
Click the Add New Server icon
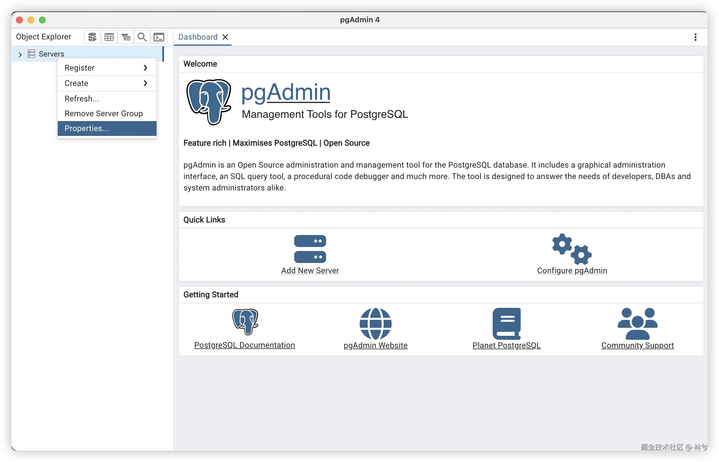310,249
